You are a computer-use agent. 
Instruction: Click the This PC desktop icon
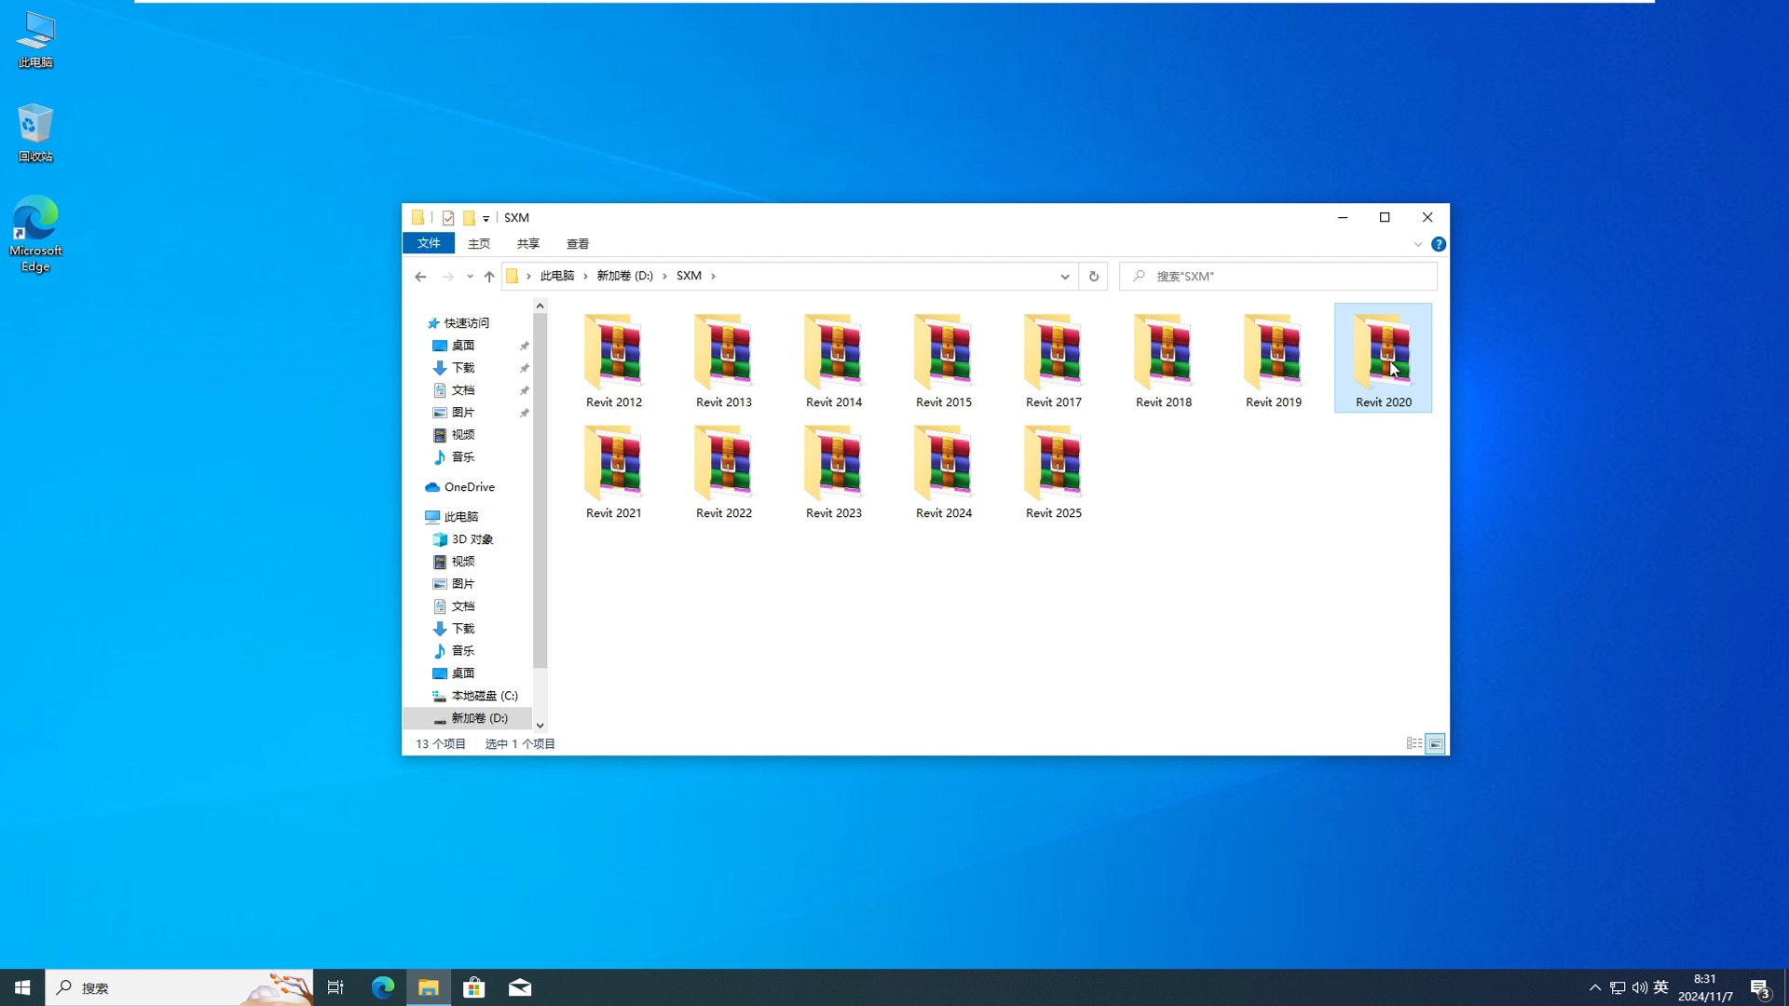click(35, 40)
